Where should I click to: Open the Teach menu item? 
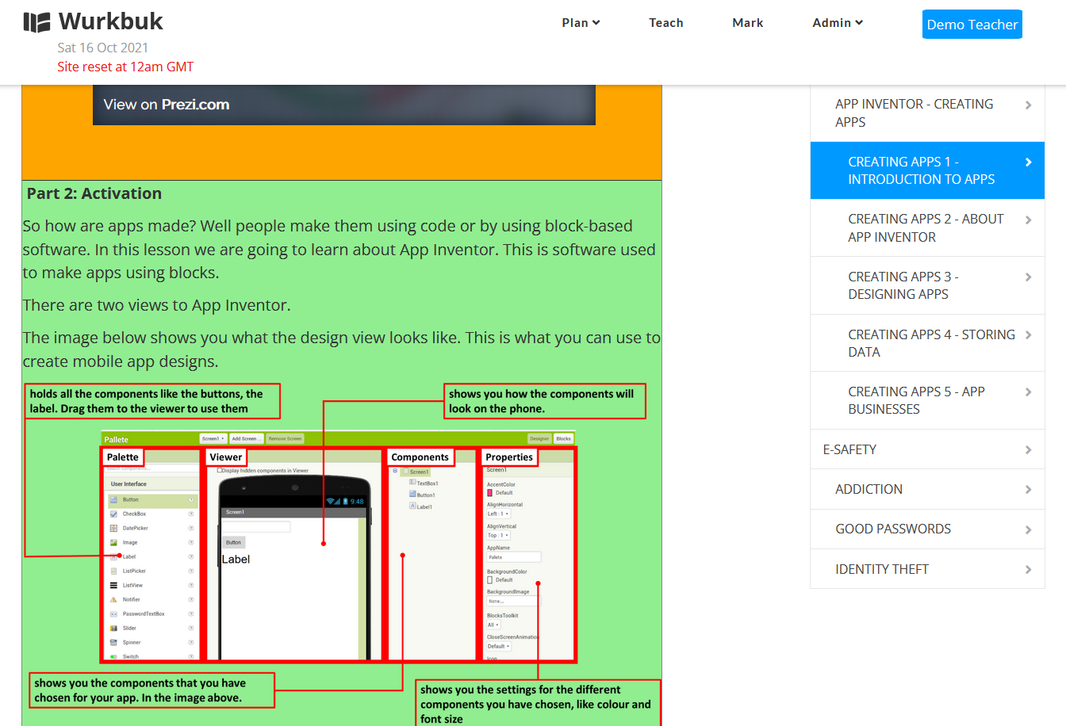665,22
